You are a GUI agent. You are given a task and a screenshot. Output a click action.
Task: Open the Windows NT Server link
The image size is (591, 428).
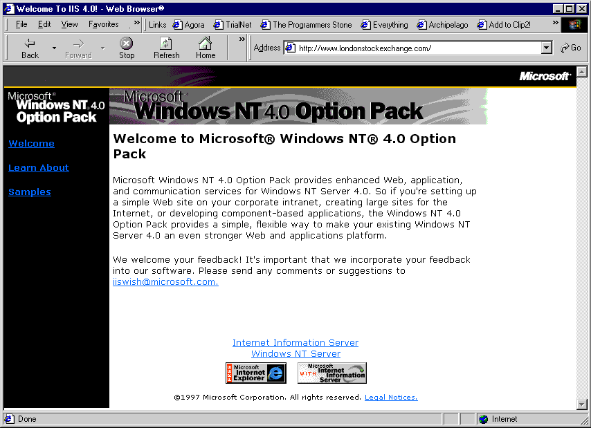click(296, 353)
